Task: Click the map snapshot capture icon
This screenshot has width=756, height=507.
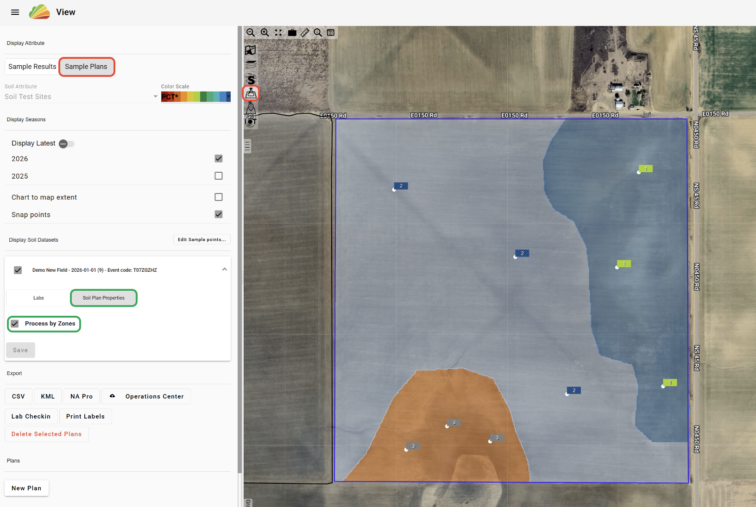Action: coord(331,32)
